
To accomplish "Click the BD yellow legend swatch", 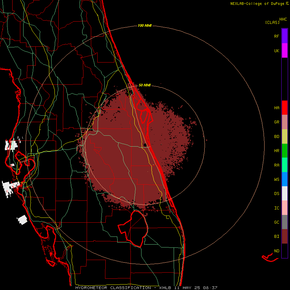I will (x=285, y=136).
